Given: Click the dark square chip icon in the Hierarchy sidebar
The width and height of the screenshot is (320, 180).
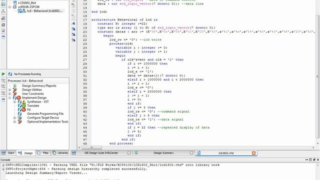Looking at the screenshot, I should pyautogui.click(x=3, y=25).
